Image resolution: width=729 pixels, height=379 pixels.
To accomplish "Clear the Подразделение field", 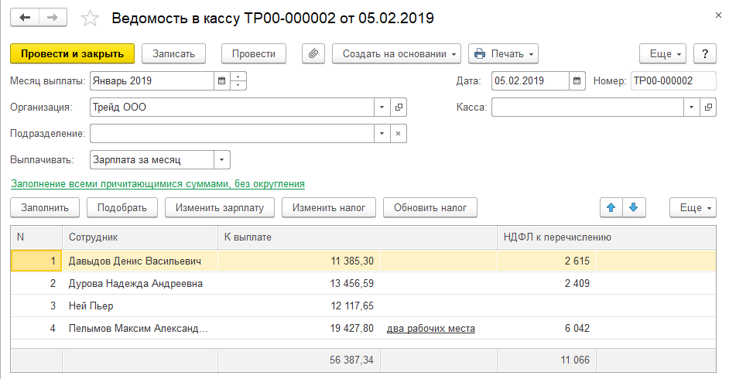I will (399, 134).
